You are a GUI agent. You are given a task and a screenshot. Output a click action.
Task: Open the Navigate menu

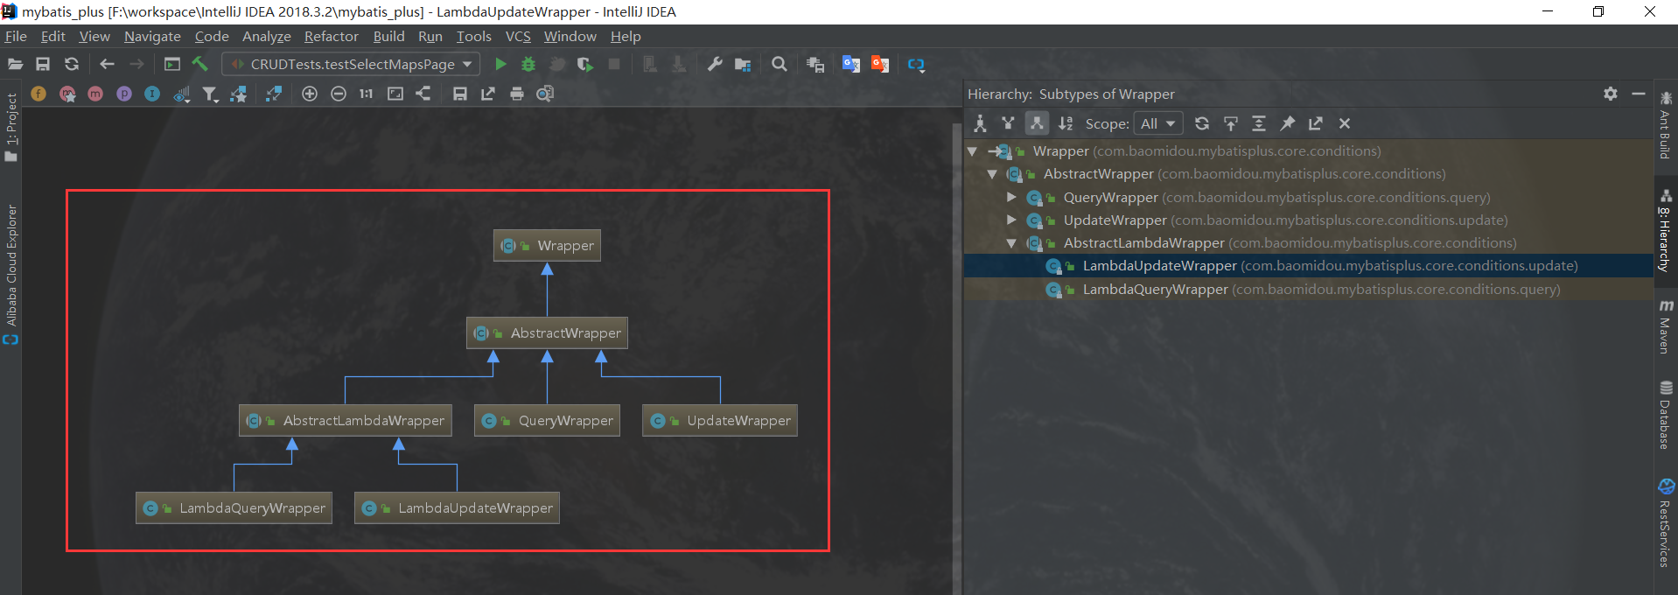point(152,36)
